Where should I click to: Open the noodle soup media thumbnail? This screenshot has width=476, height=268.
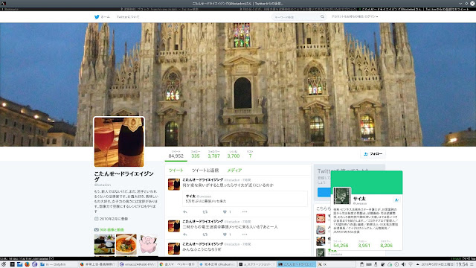click(x=126, y=244)
